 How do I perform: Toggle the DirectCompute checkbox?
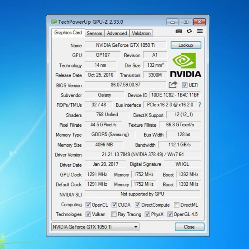pyautogui.click(x=137, y=205)
